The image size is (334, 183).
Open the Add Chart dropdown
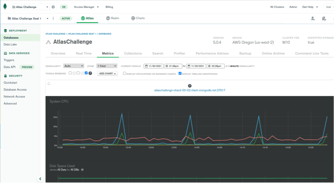click(107, 73)
